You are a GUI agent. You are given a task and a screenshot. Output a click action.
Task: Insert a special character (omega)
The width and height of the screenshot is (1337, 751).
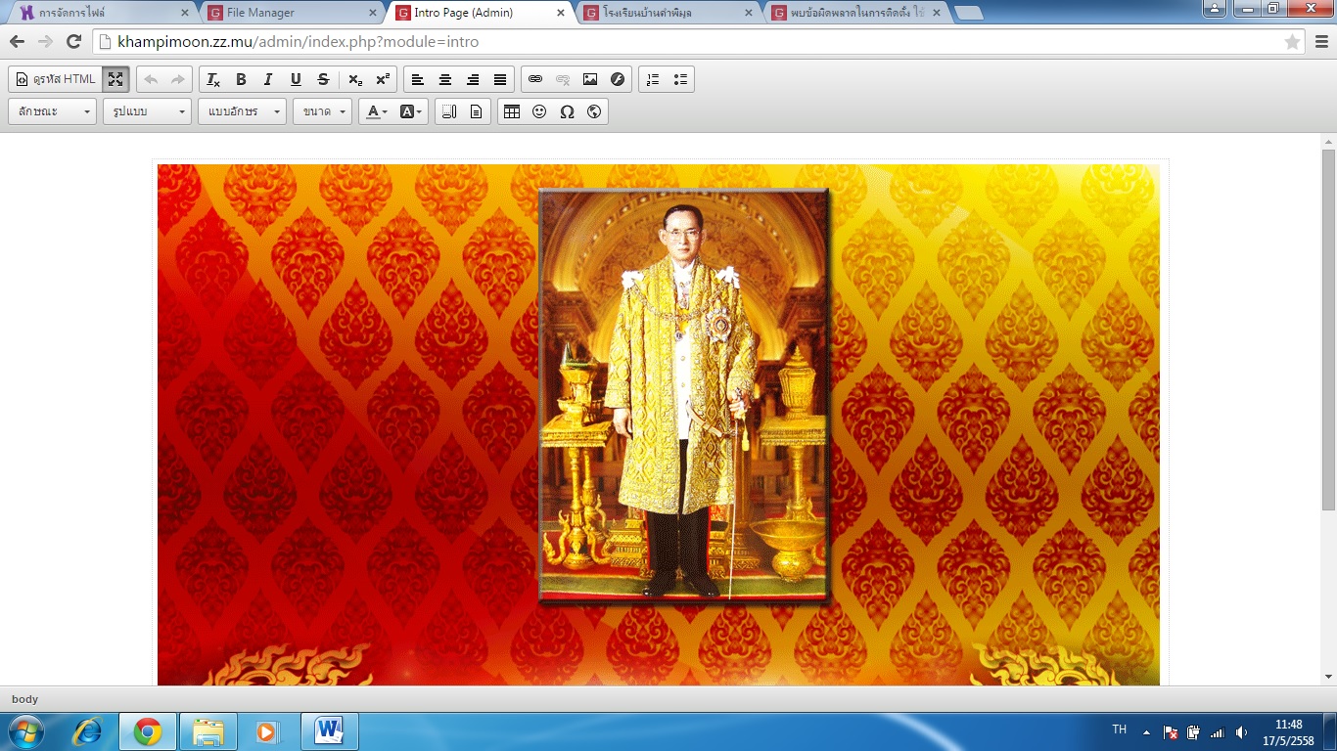[567, 111]
